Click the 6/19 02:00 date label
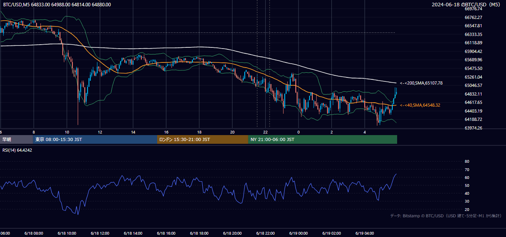This screenshot has height=237, width=506. (x=331, y=233)
